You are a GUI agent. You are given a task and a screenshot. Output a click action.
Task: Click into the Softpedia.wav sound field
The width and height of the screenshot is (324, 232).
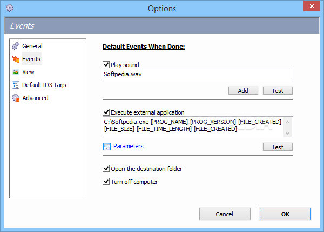point(198,75)
